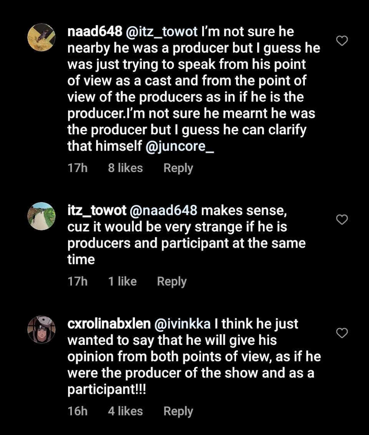Open itz_towot's profile picture
The width and height of the screenshot is (369, 435).
click(42, 216)
